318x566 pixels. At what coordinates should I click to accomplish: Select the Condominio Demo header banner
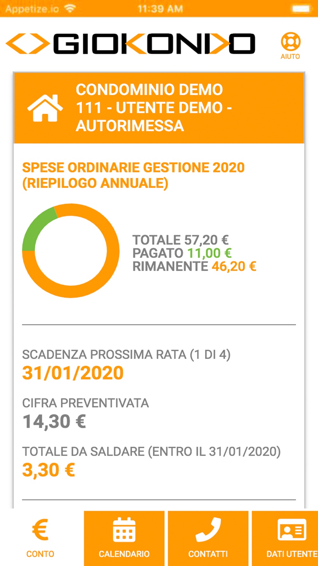159,108
